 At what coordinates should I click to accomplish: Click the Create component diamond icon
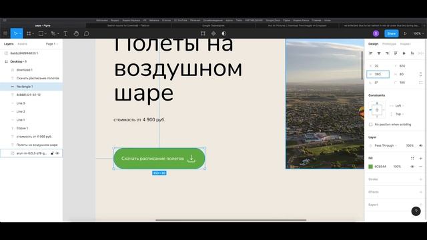click(x=213, y=33)
